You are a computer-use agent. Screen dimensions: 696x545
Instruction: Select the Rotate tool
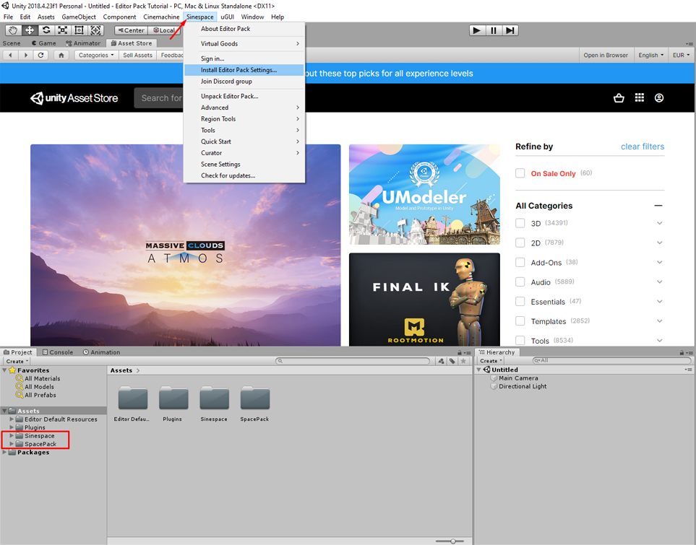pyautogui.click(x=46, y=30)
